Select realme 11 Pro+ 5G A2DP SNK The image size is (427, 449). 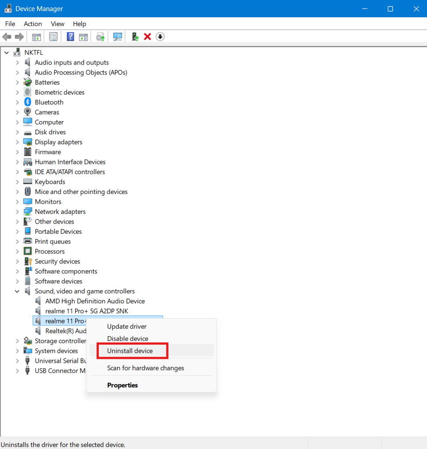(87, 311)
